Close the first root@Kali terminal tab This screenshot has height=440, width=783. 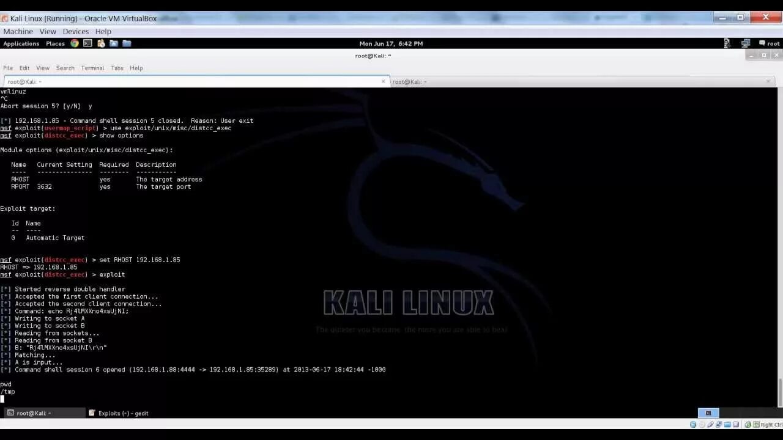(384, 81)
